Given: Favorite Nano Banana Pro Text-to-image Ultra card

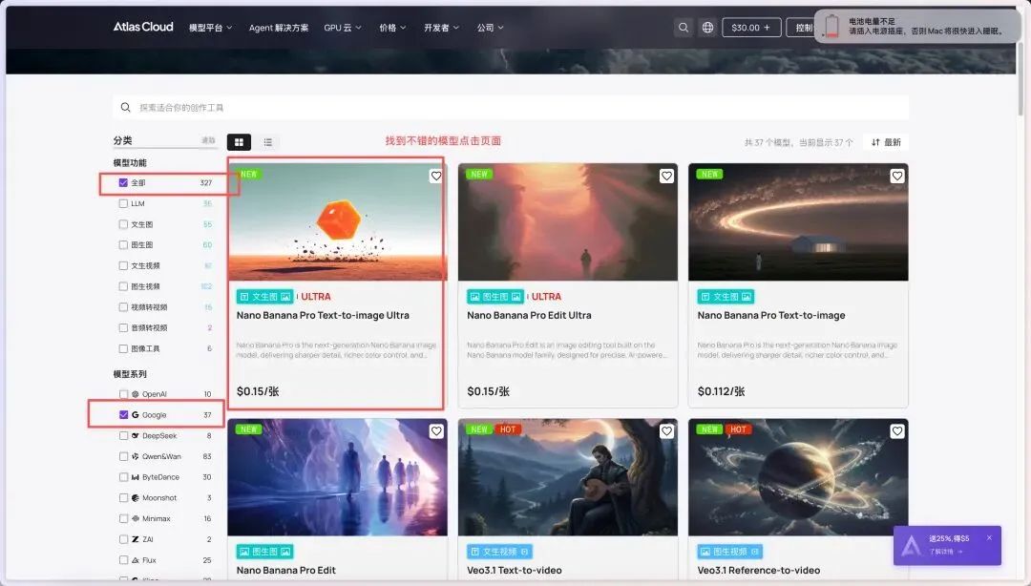Looking at the screenshot, I should pyautogui.click(x=436, y=177).
